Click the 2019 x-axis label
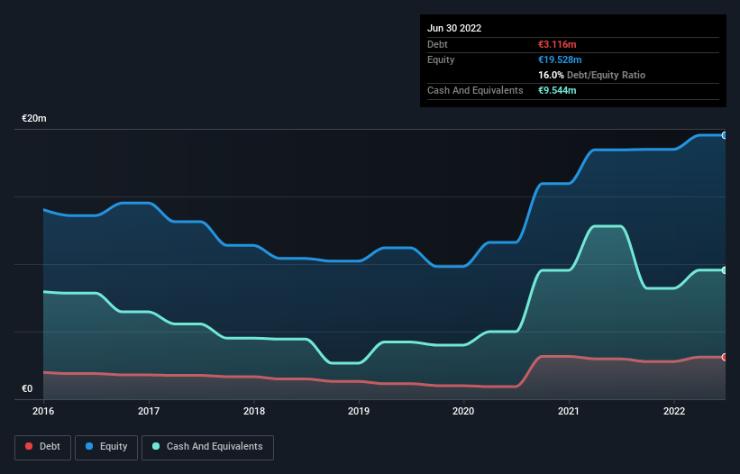Viewport: 740px width, 474px height. (359, 411)
